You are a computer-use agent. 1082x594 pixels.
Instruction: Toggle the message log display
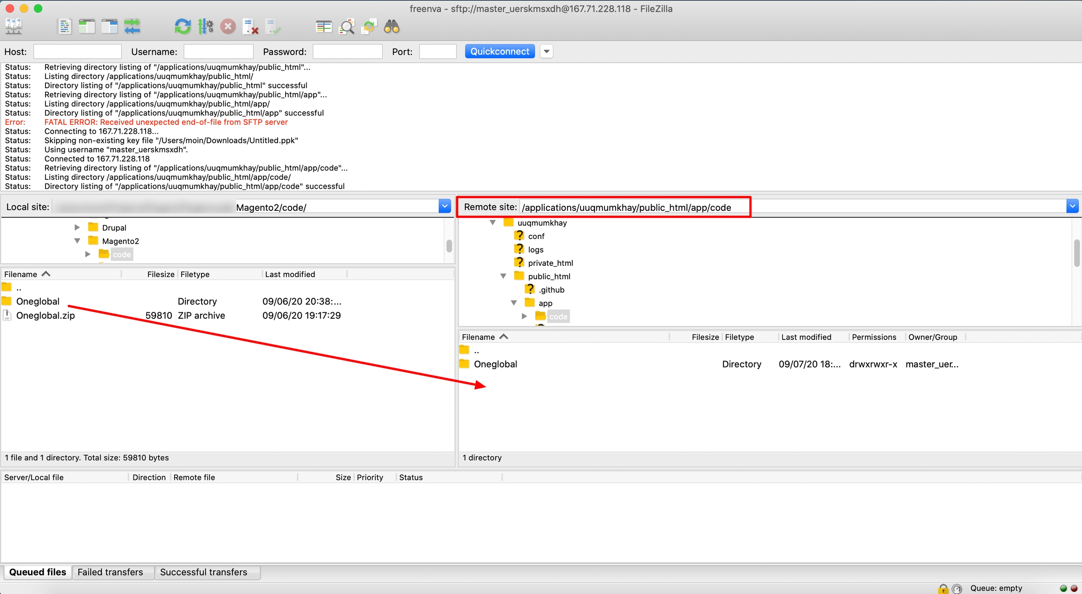click(x=64, y=27)
